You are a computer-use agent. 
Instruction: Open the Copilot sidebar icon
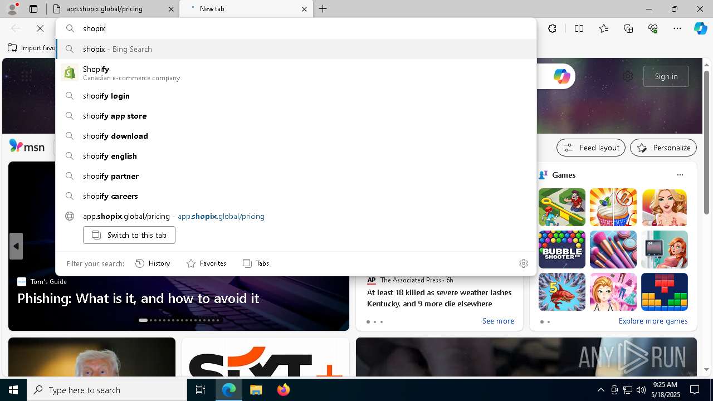(x=700, y=28)
